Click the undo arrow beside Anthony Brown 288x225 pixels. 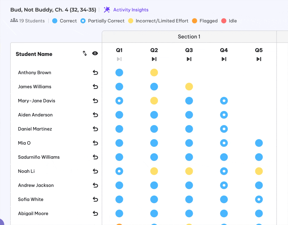click(x=95, y=72)
